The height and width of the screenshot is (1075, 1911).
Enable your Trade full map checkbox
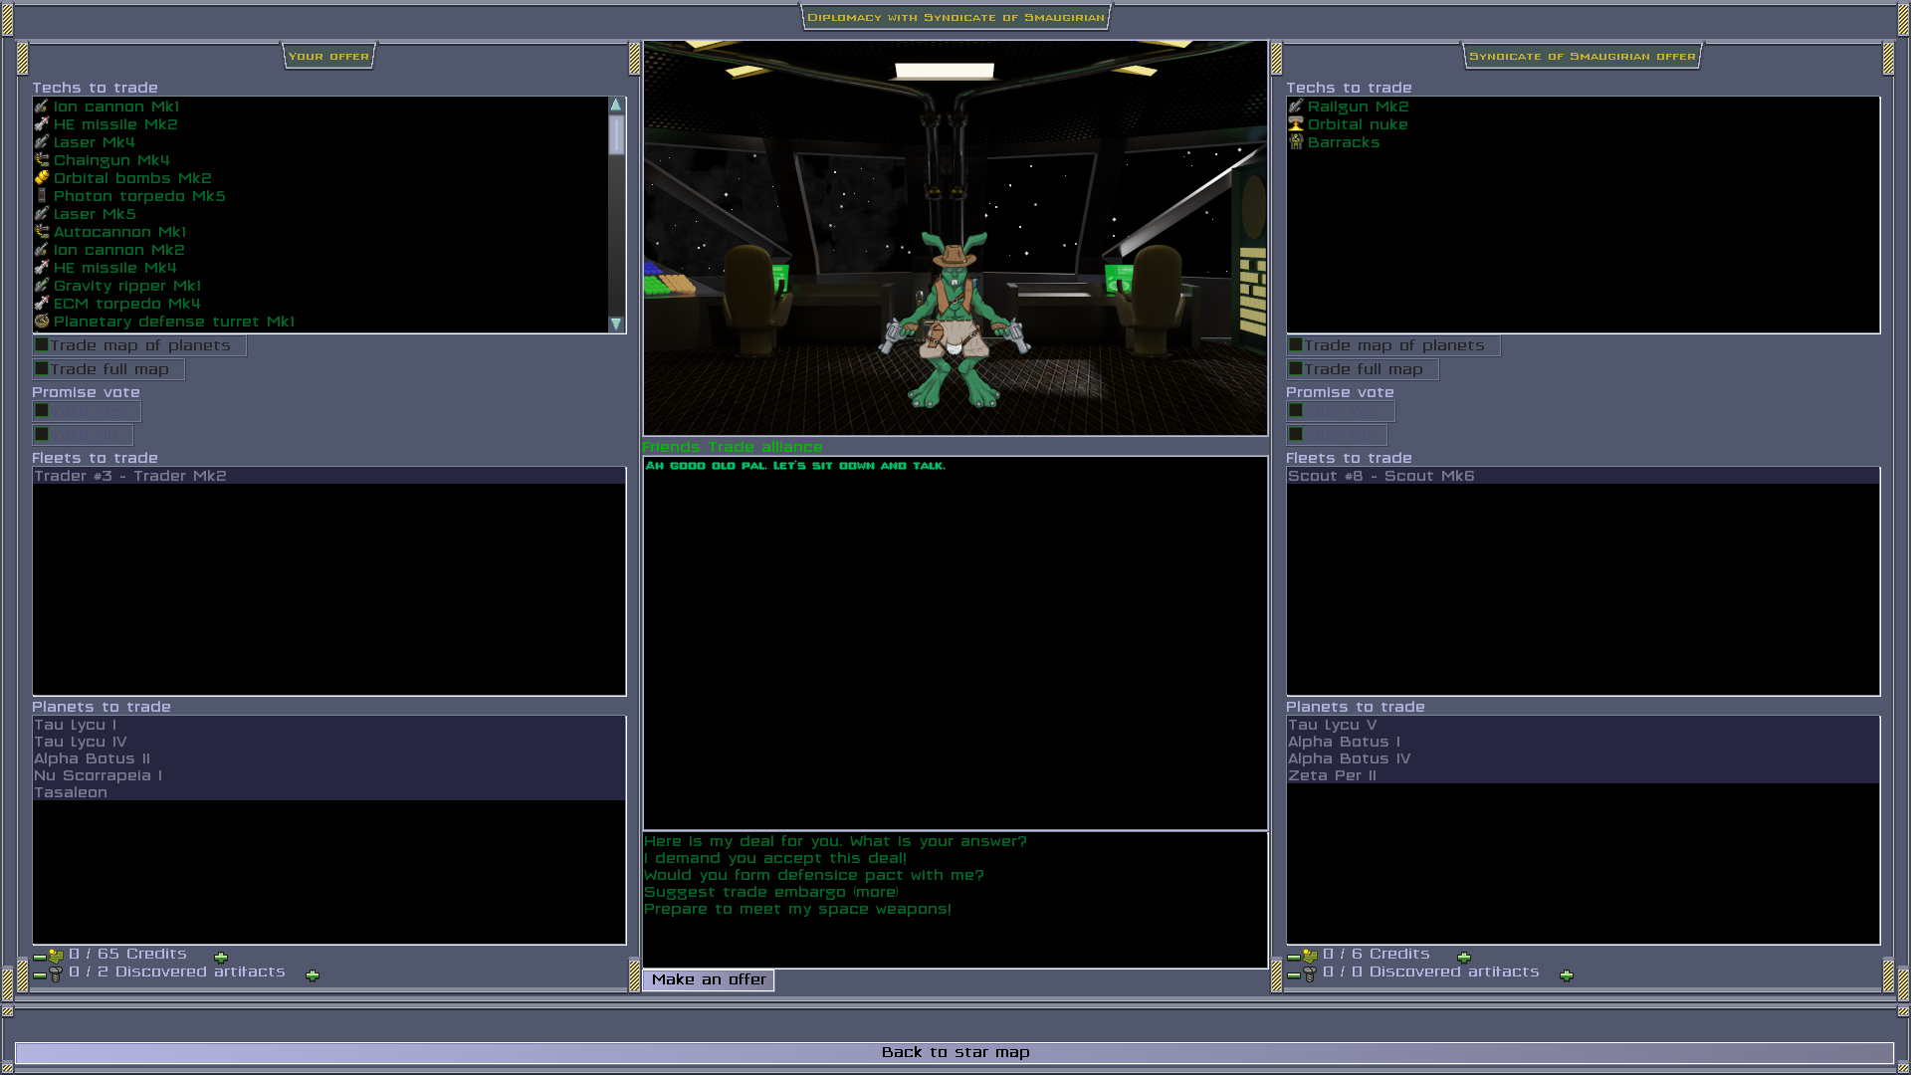point(42,369)
